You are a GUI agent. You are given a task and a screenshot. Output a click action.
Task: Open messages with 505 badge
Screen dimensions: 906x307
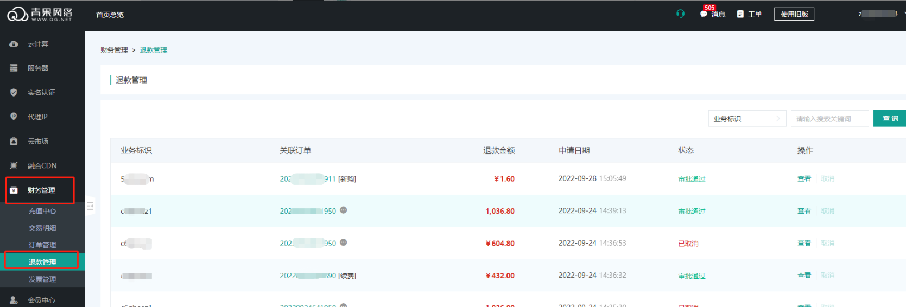pos(712,14)
